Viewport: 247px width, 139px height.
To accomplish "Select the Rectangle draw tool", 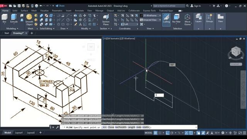I will [63, 24].
